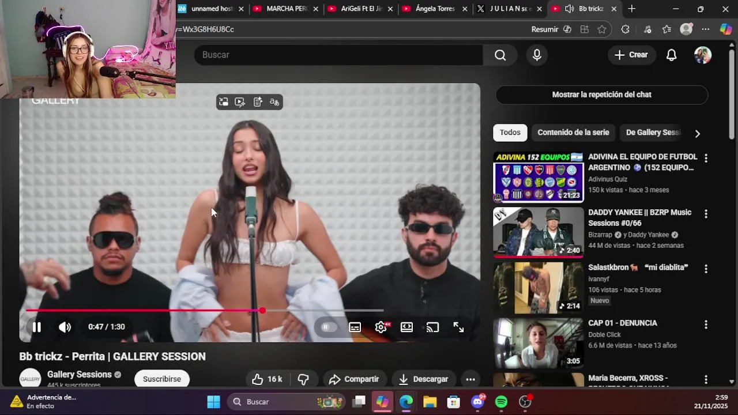The height and width of the screenshot is (415, 738).
Task: Turn on subtitles in the player
Action: click(355, 327)
